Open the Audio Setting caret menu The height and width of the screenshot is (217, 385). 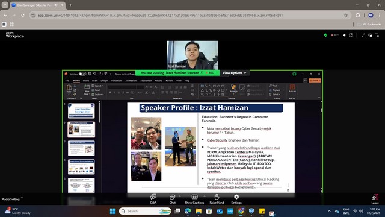22,197
